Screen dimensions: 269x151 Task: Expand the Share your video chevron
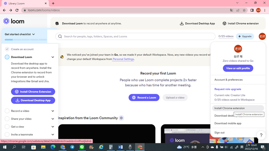point(53,119)
